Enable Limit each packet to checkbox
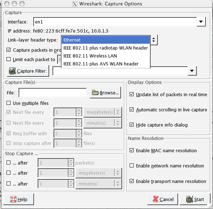Viewport: 213px width, 209px height. coord(8,59)
